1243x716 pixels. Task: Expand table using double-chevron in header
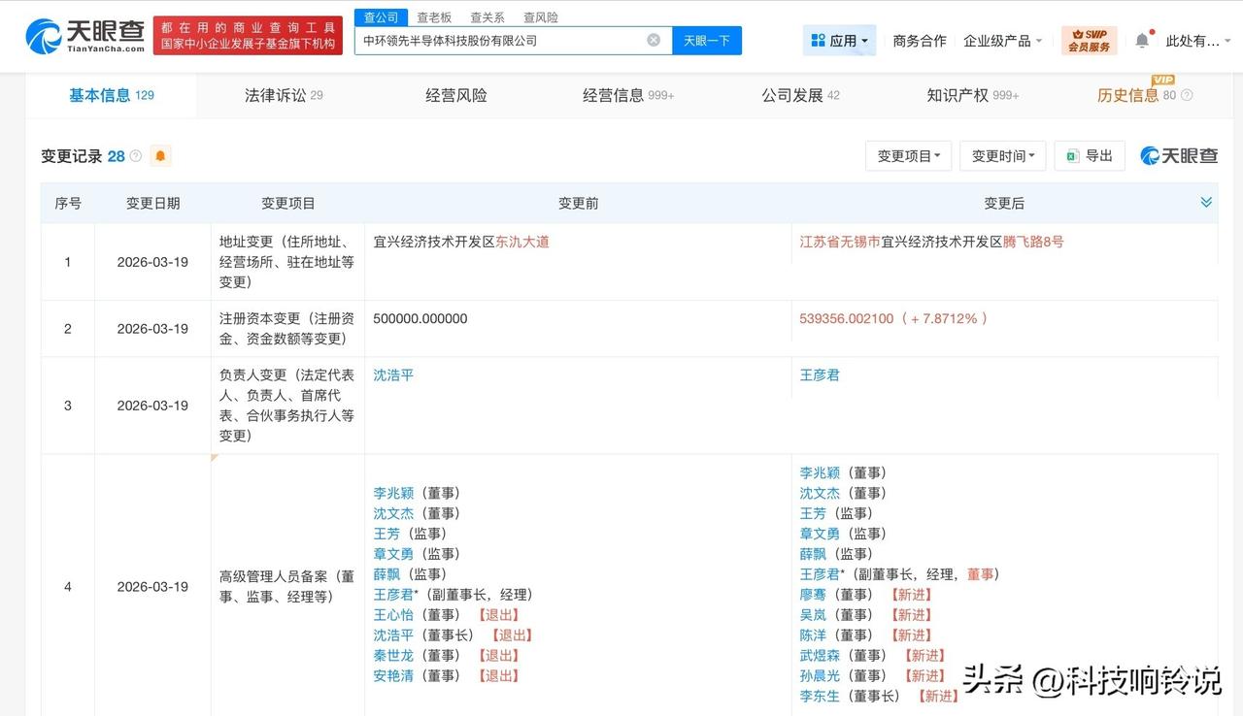(x=1206, y=202)
